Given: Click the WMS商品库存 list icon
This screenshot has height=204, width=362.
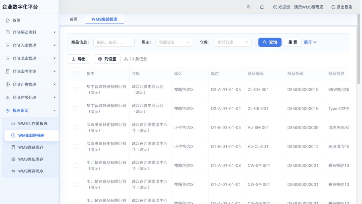Looking at the screenshot, I should coord(13,148).
